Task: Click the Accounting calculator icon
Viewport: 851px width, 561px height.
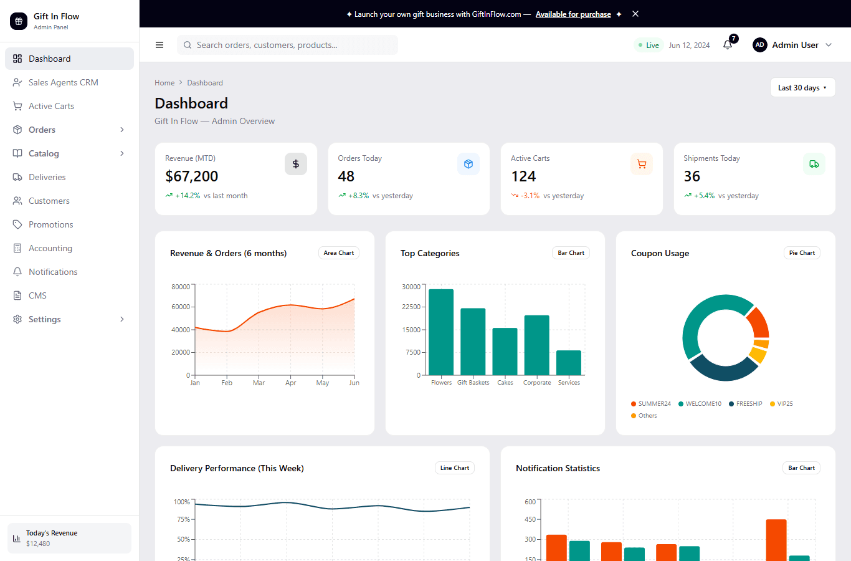Action: click(x=17, y=248)
